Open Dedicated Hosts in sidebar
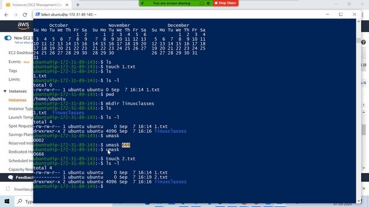This screenshot has height=207, width=369. (x=21, y=152)
